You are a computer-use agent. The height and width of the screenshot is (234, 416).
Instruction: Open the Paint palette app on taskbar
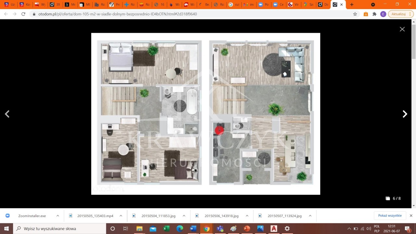click(233, 228)
